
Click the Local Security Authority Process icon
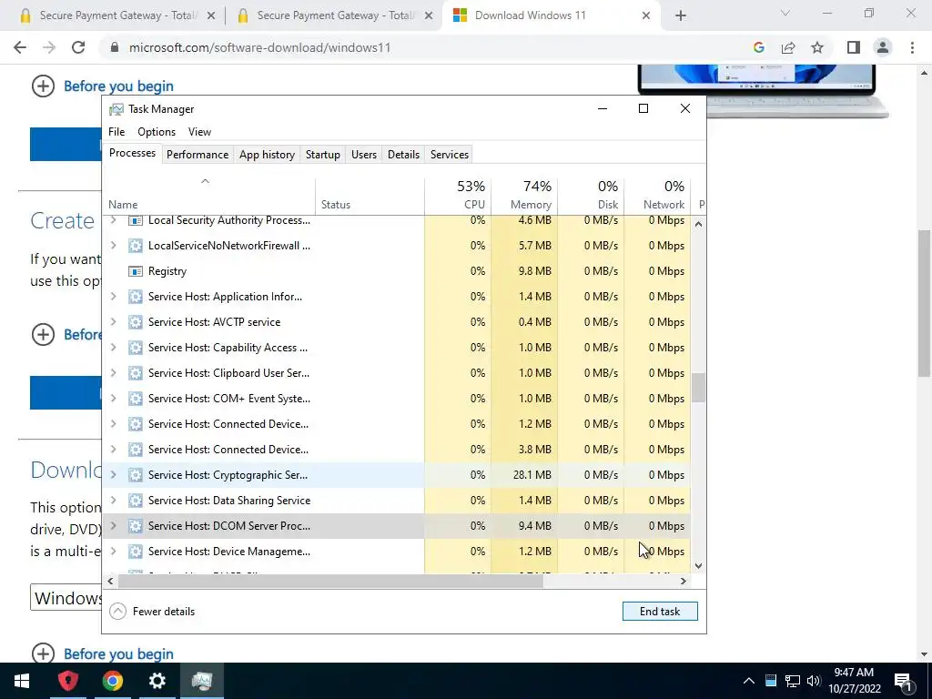tap(136, 220)
